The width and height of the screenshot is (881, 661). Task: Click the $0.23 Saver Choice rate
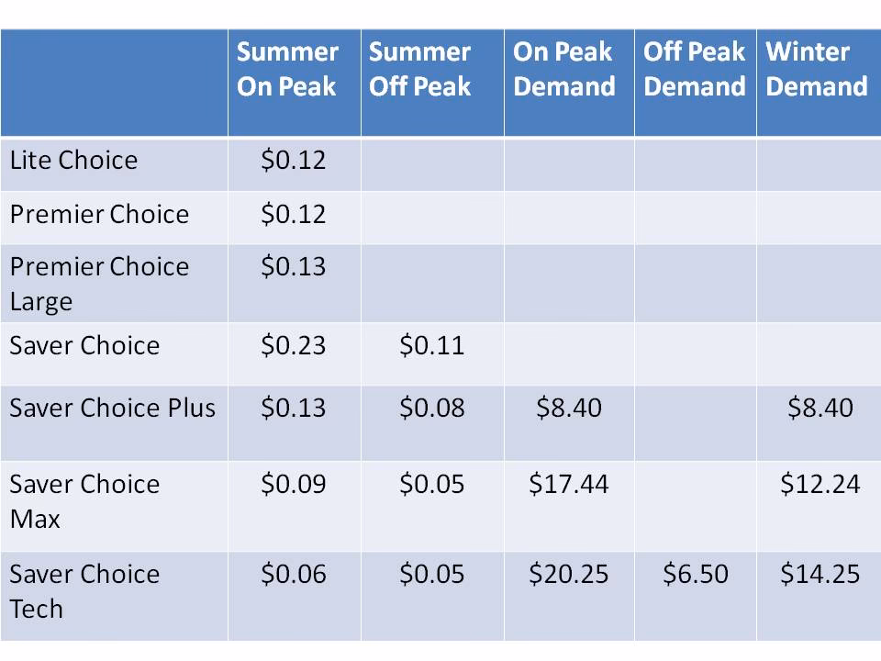click(293, 345)
